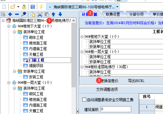This screenshot has width=163, height=114.
Task: Open the project name dropdown arrow
Action: pyautogui.click(x=117, y=7)
